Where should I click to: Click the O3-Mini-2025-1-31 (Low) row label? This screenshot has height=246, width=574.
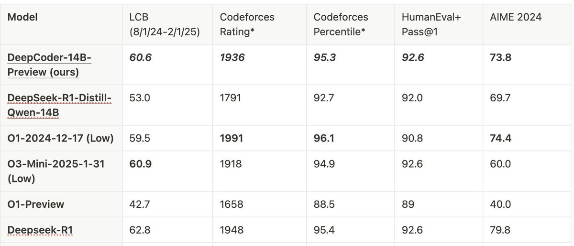coord(56,171)
